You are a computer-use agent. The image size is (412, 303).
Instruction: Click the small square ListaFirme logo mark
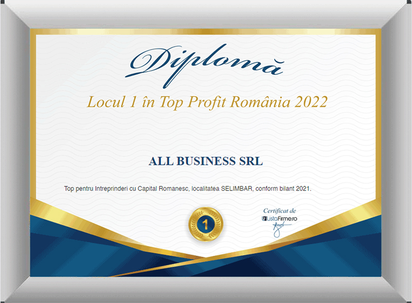(x=264, y=219)
